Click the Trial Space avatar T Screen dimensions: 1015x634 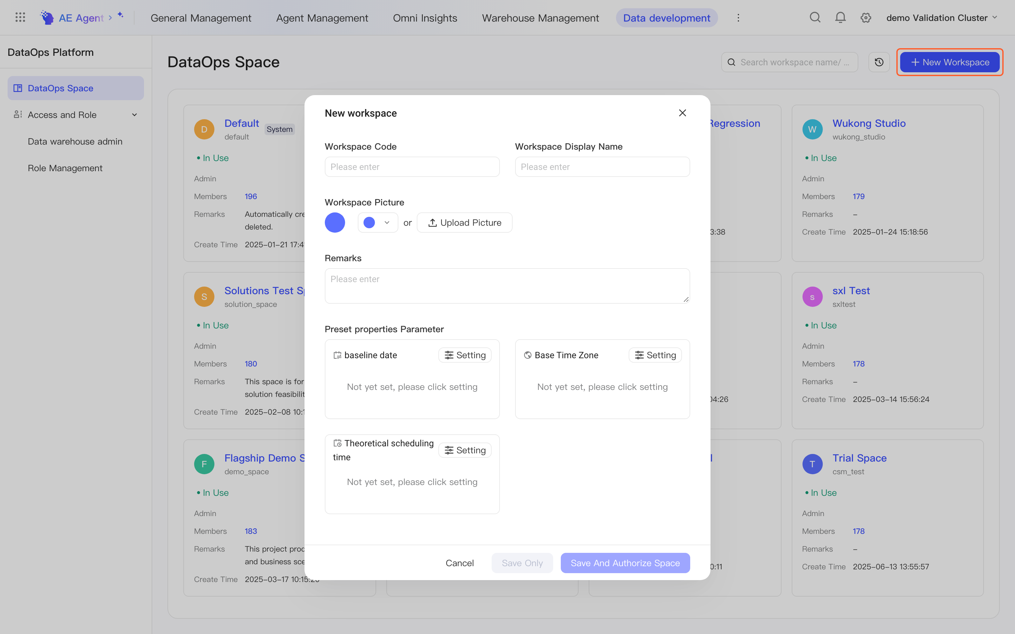812,464
